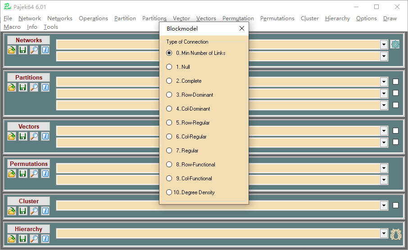Save partition with Partitions save icon
This screenshot has width=408, height=250.
[23, 87]
